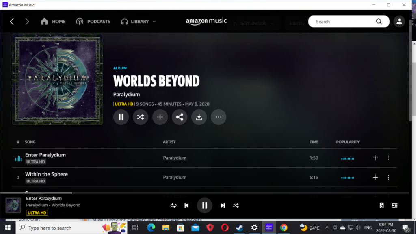Open Microsoft Edge from the taskbar
This screenshot has width=416, height=234.
point(151,227)
